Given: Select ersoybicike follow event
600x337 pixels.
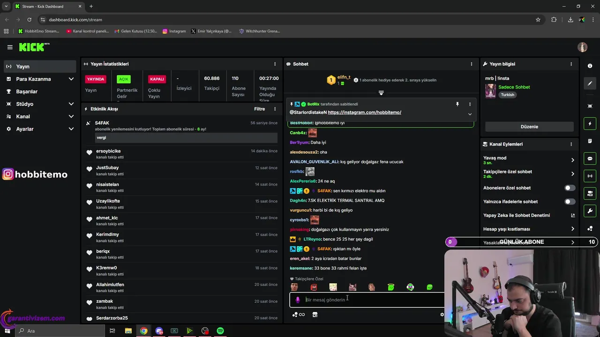Looking at the screenshot, I should pyautogui.click(x=182, y=154).
